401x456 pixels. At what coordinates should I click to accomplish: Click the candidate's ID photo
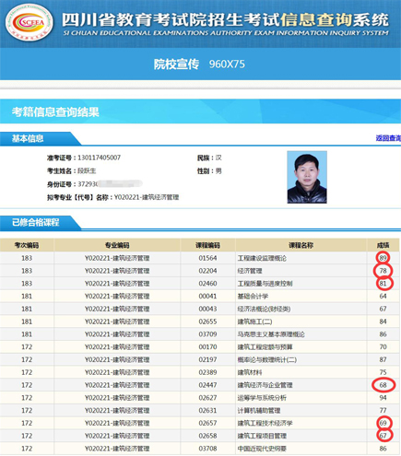pyautogui.click(x=307, y=177)
